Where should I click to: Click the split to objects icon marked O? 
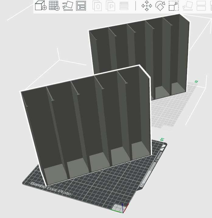97,6
